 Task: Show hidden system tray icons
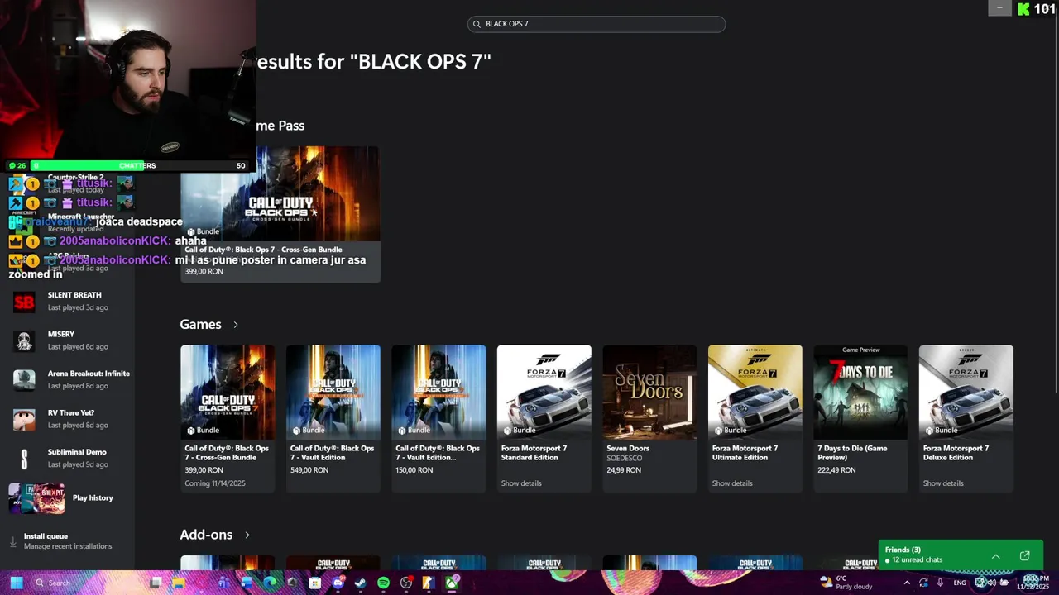click(907, 583)
